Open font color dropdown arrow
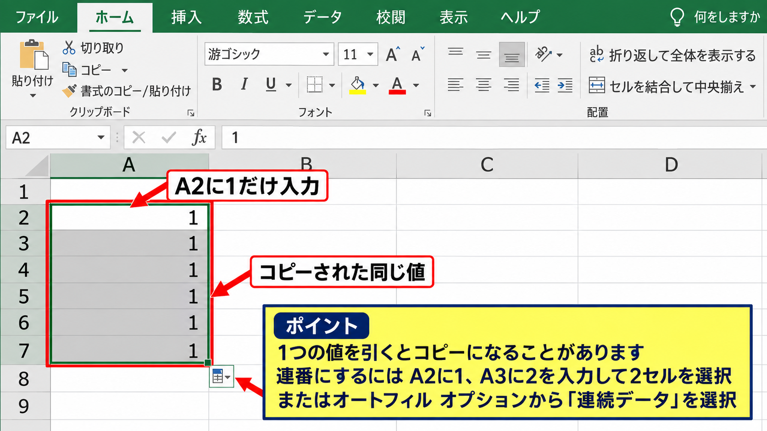This screenshot has height=431, width=767. pos(416,85)
